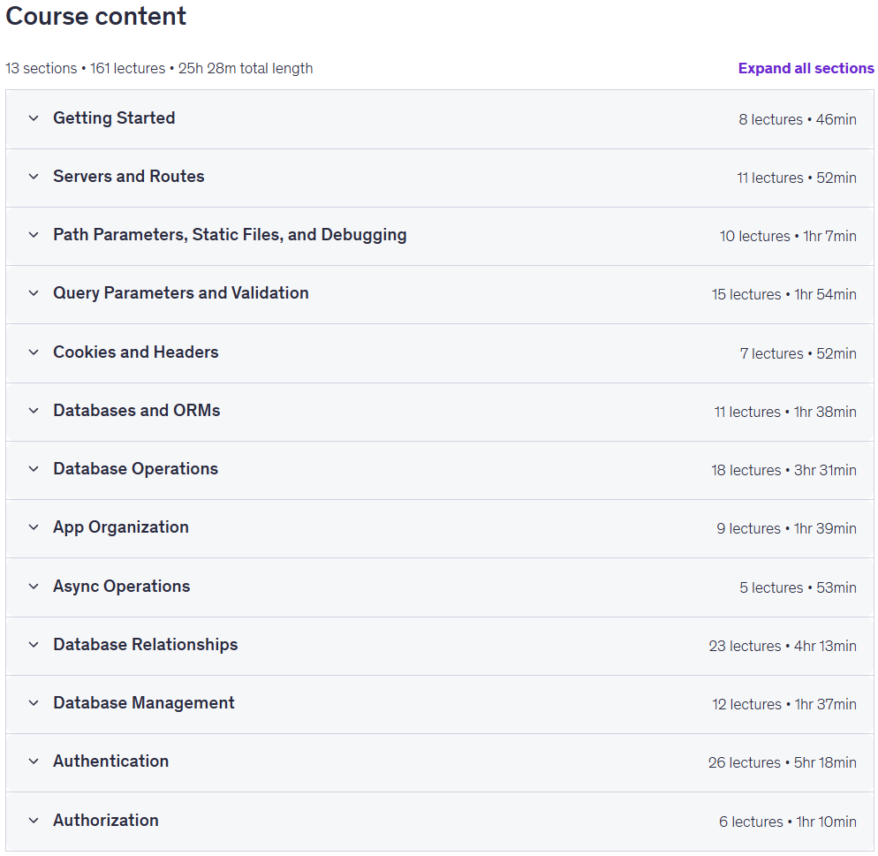Viewport: 878px width, 856px height.
Task: Select the App Organization title
Action: point(121,526)
